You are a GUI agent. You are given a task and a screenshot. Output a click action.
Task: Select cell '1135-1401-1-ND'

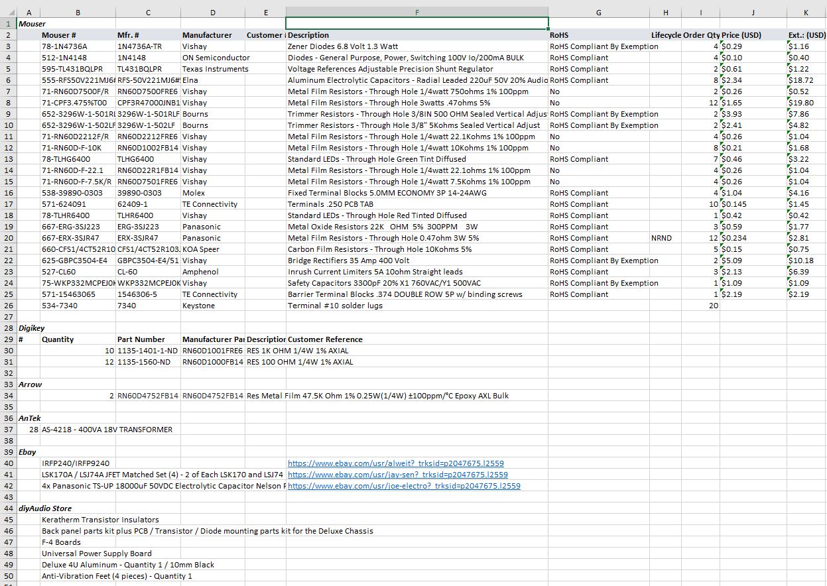point(149,351)
